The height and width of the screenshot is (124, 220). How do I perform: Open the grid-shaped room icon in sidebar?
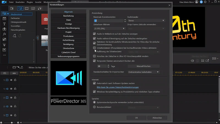click(4, 50)
